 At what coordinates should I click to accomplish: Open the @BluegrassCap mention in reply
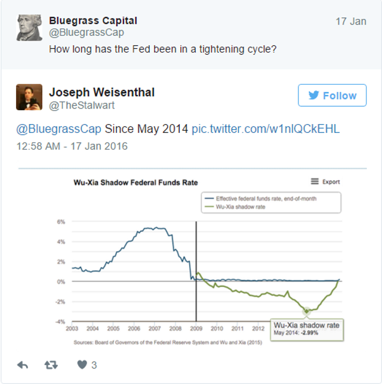(x=58, y=129)
